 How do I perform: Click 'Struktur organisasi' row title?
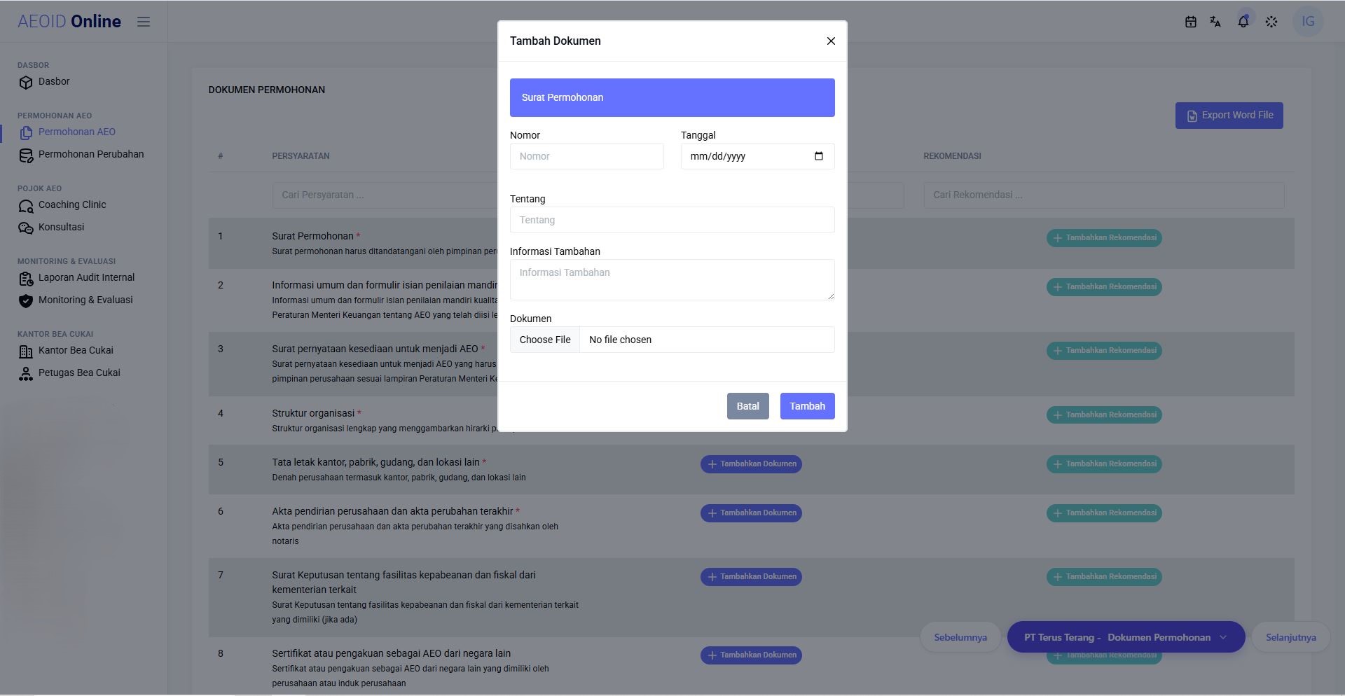point(313,413)
